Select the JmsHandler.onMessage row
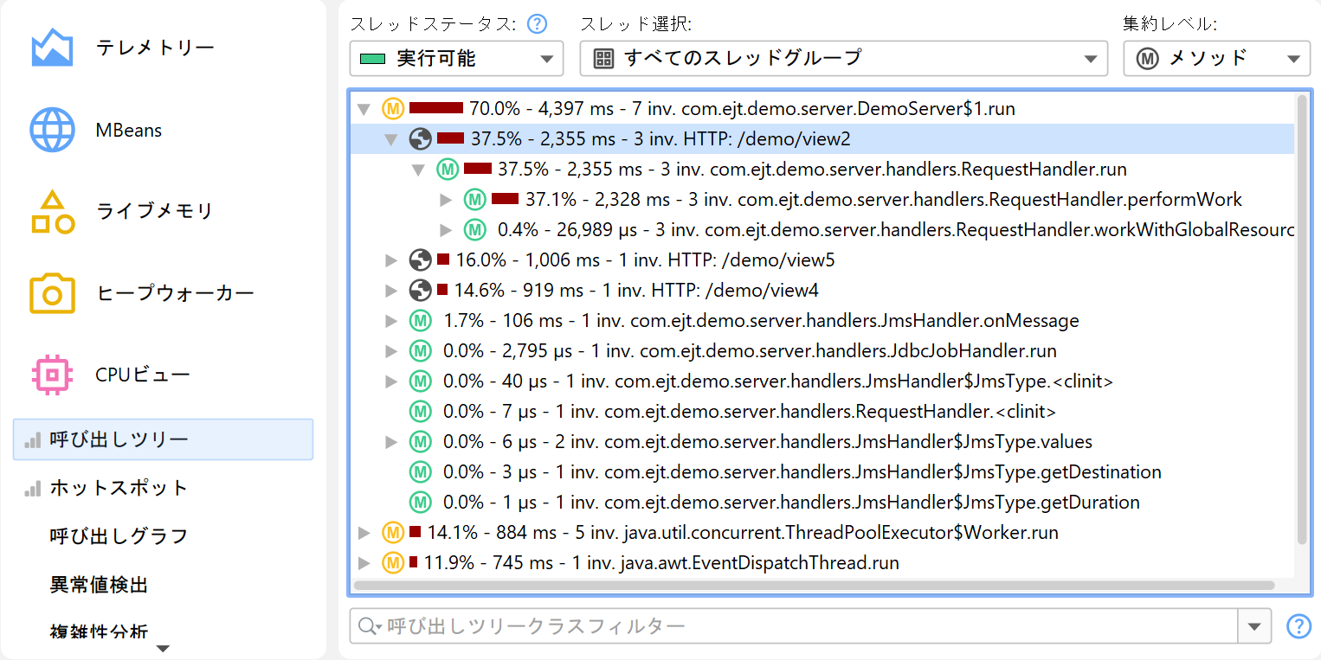 (760, 321)
